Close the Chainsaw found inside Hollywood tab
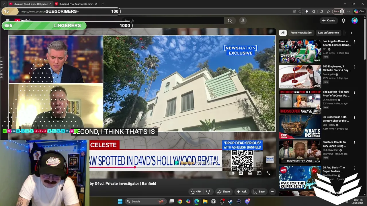Screen dimensions: 367x206 50,4
